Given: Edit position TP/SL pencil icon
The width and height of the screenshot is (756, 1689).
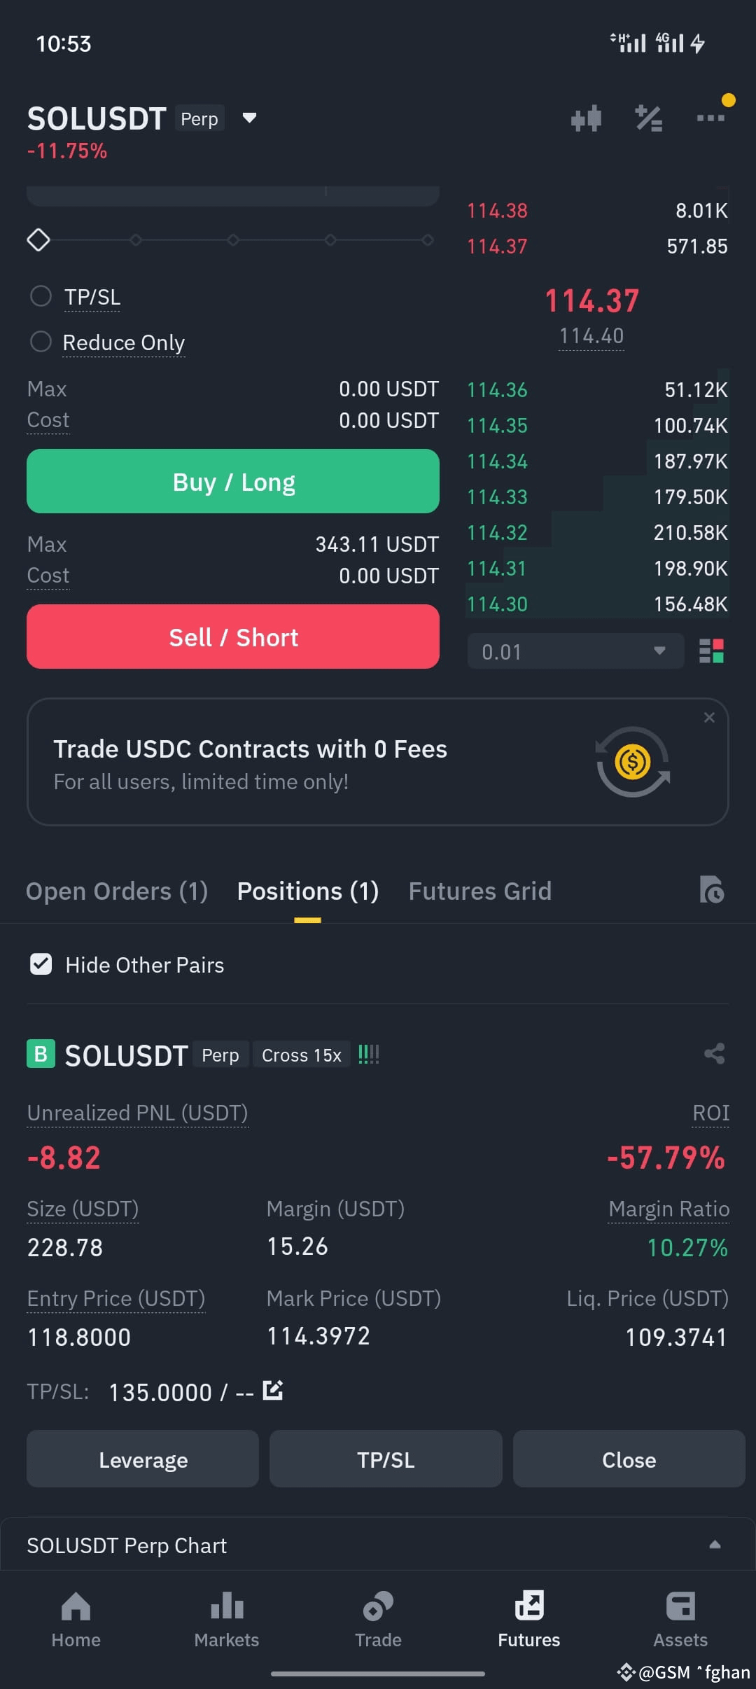Looking at the screenshot, I should click(x=272, y=1390).
